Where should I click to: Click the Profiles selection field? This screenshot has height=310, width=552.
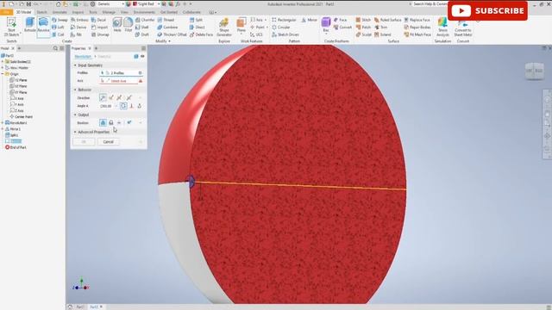(x=121, y=72)
